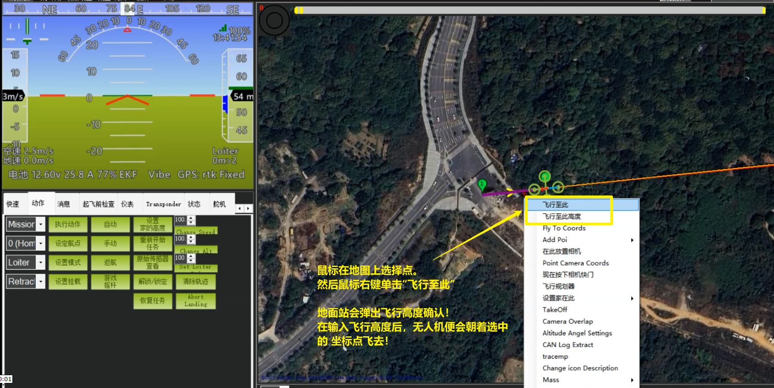Click the green waypoint 1 marker on map
This screenshot has width=774, height=388.
point(482,185)
